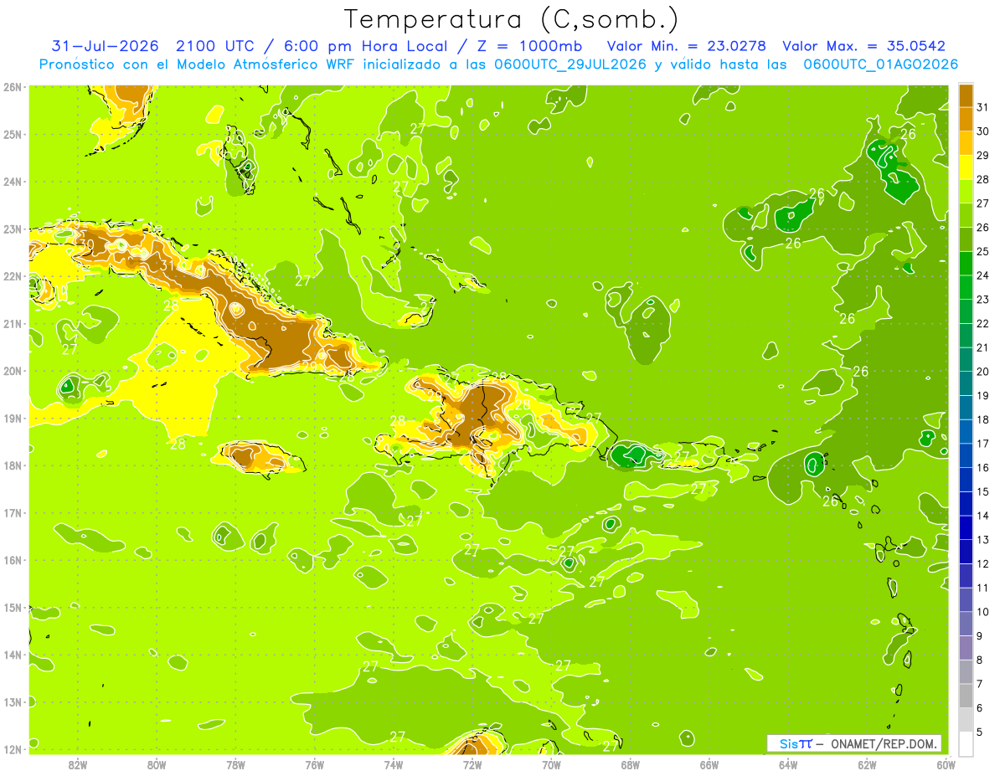Click the 18N latitude axis label
The width and height of the screenshot is (1005, 776).
(12, 465)
